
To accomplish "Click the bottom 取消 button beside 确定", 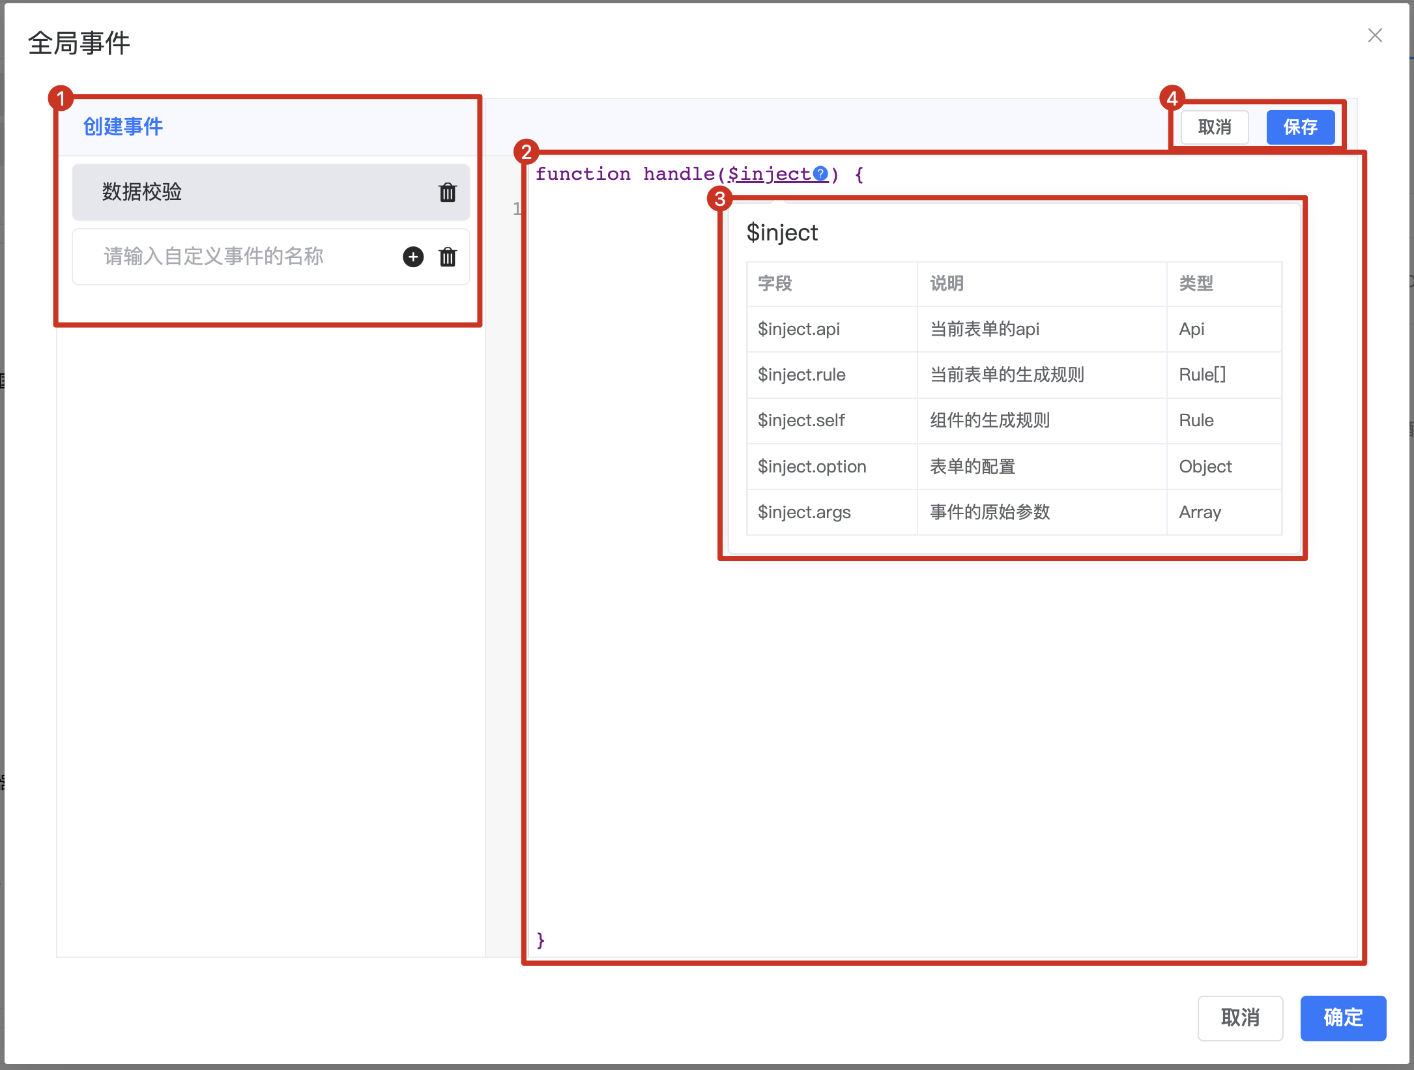I will click(1240, 1018).
